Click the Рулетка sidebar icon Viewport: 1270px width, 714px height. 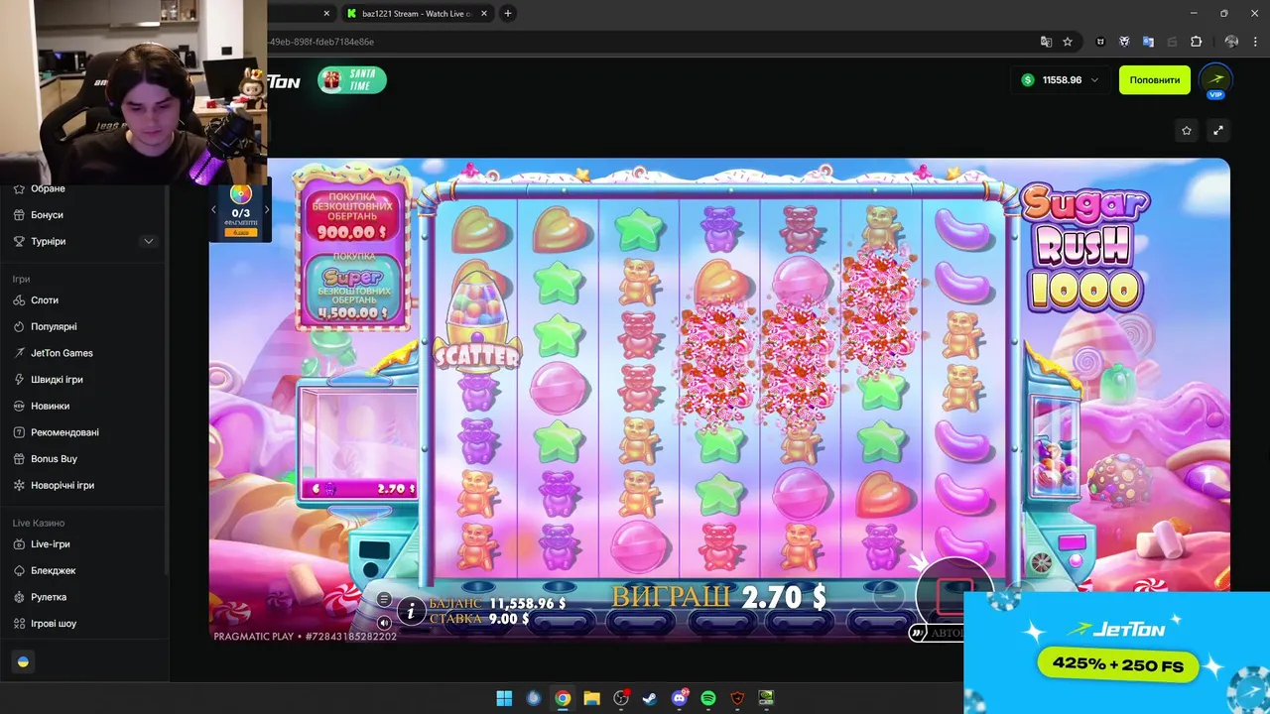[20, 597]
